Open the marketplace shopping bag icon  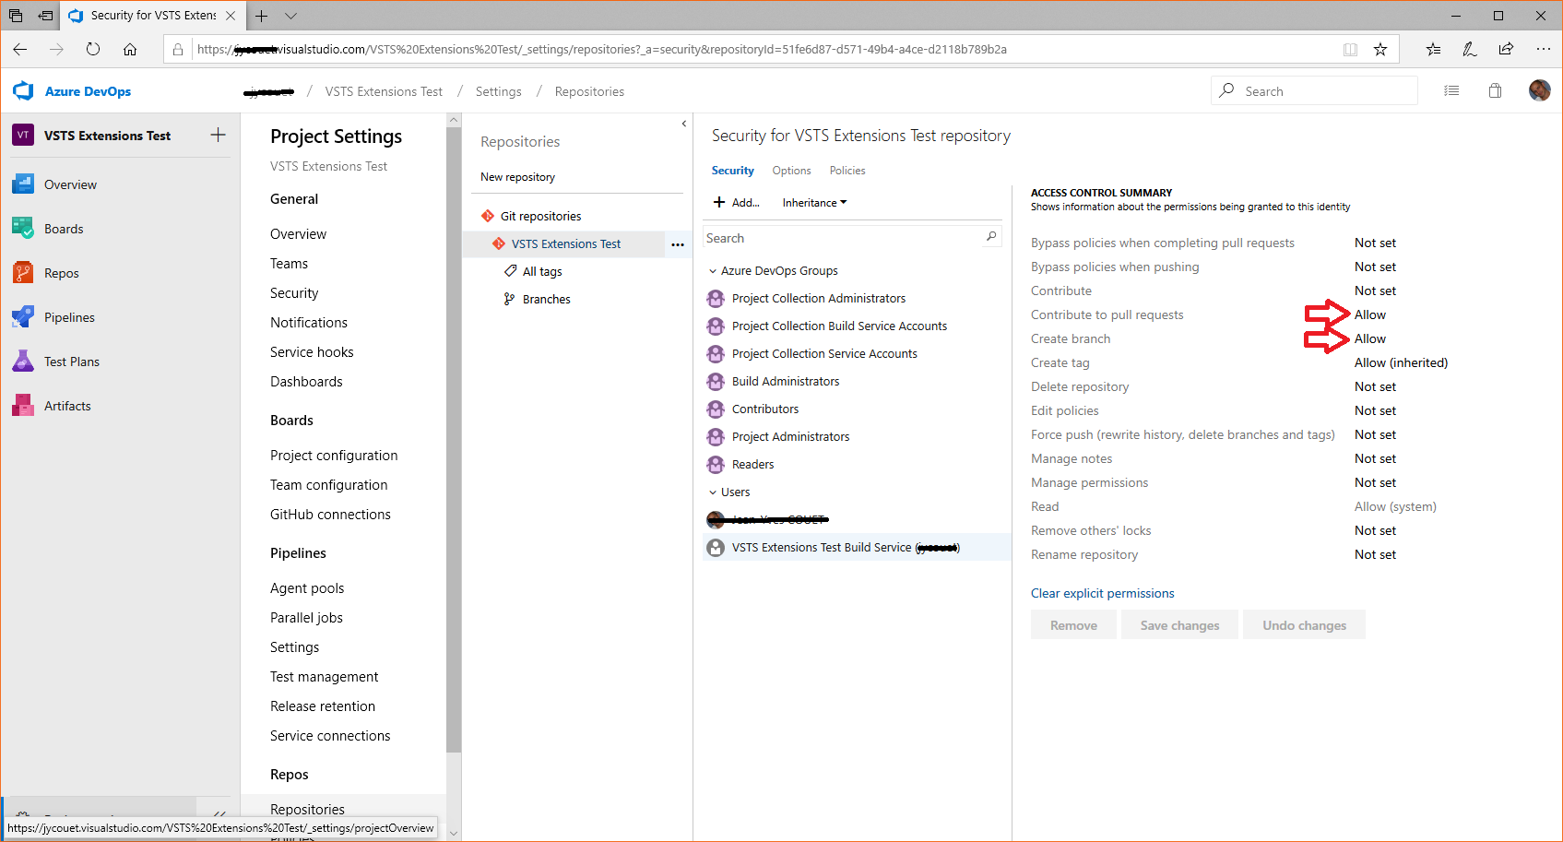click(x=1495, y=90)
